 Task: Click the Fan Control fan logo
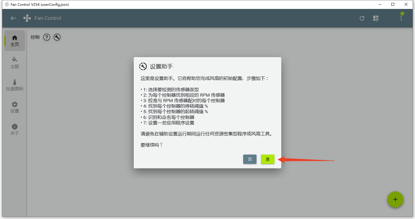(27, 18)
